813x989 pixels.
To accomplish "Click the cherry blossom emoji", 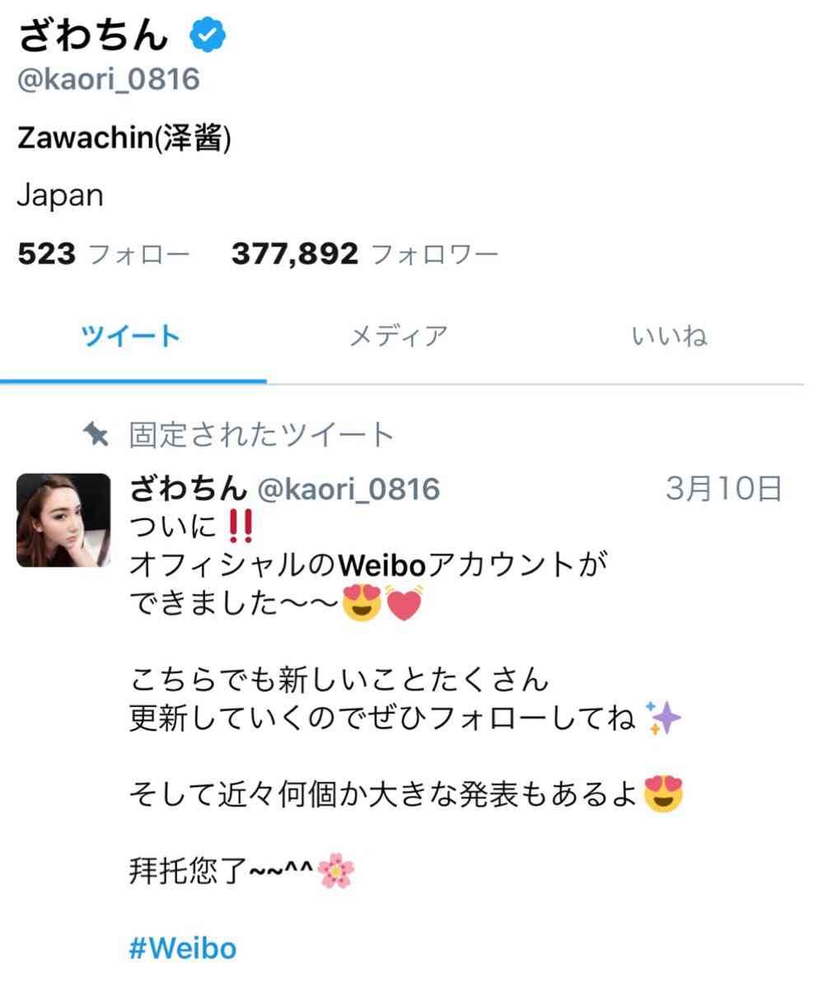I will tap(335, 872).
